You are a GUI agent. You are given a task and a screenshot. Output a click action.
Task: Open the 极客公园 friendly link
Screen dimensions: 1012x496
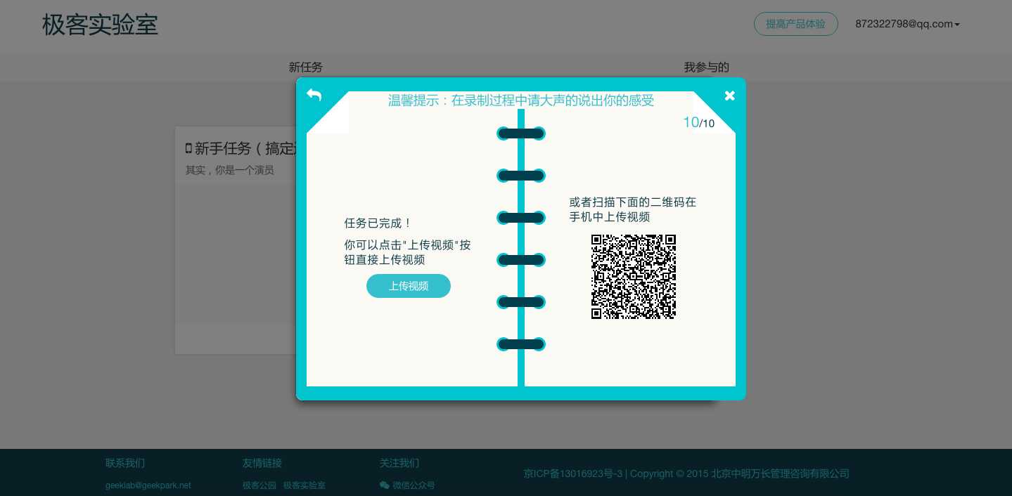tap(259, 485)
